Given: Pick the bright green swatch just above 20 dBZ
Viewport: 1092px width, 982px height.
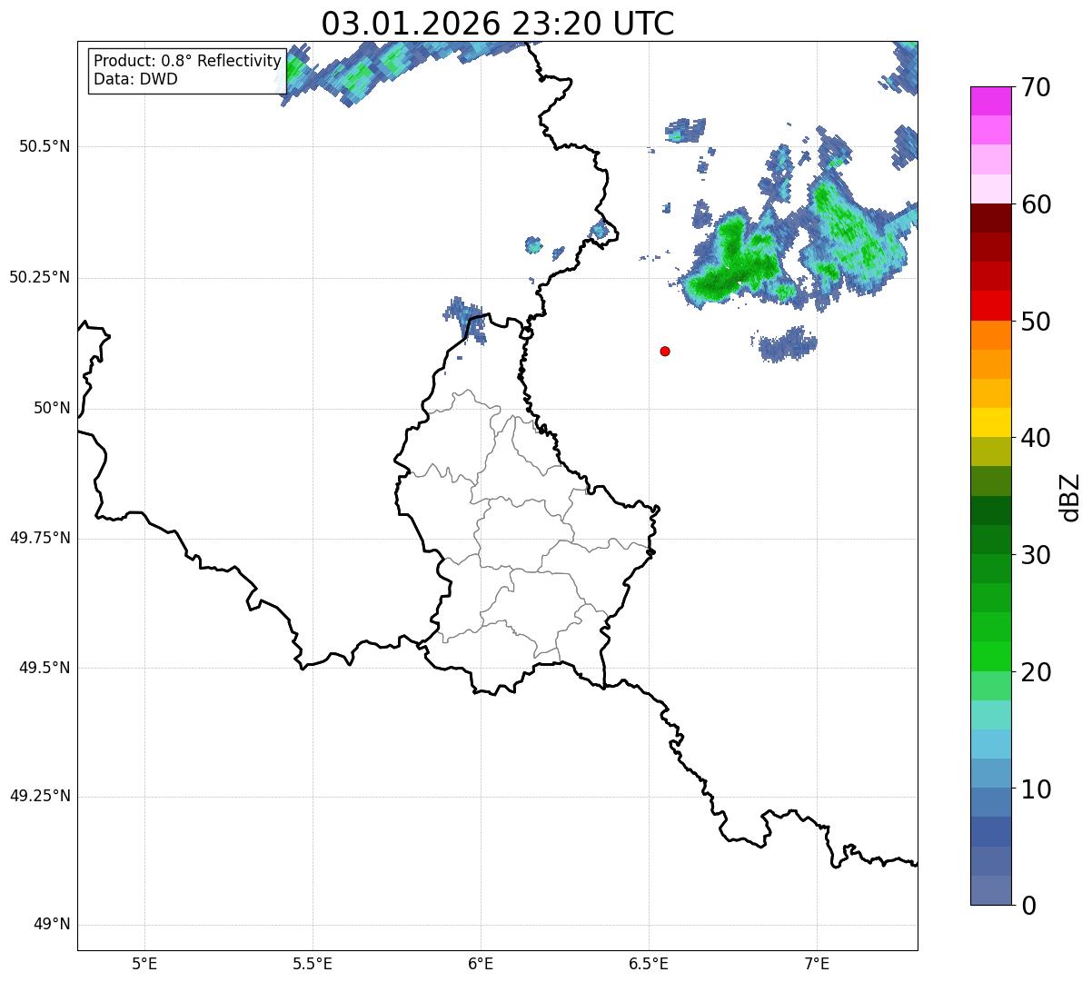Looking at the screenshot, I should pyautogui.click(x=990, y=657).
